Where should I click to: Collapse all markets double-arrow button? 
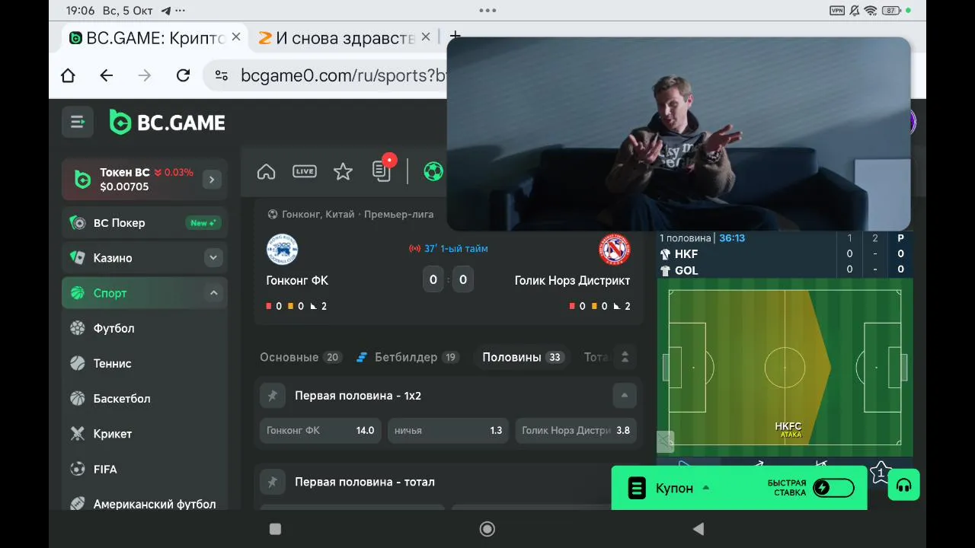pos(625,357)
